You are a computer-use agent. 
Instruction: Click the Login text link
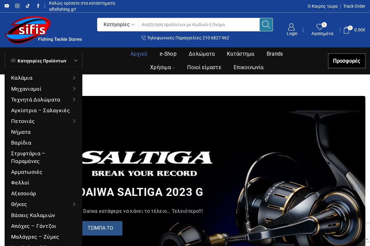[x=292, y=34]
